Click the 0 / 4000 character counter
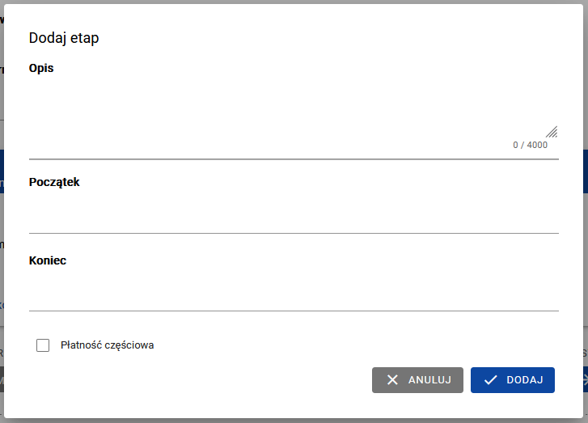 [x=530, y=145]
